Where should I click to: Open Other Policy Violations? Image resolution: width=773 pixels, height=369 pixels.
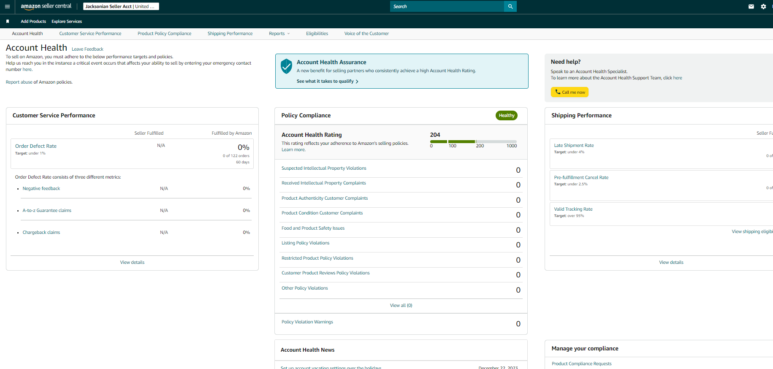(x=305, y=288)
